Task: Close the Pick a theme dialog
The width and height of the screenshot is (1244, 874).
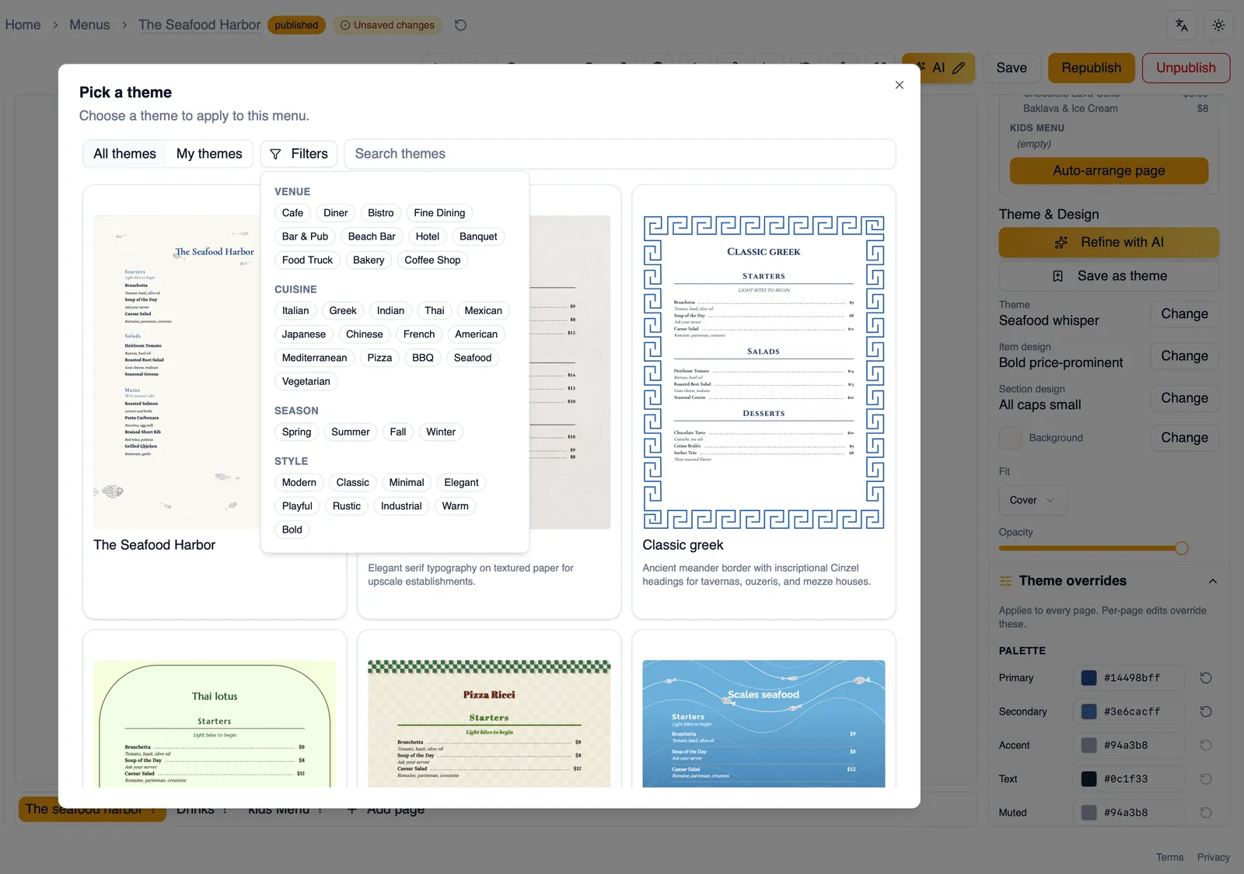Action: click(900, 85)
